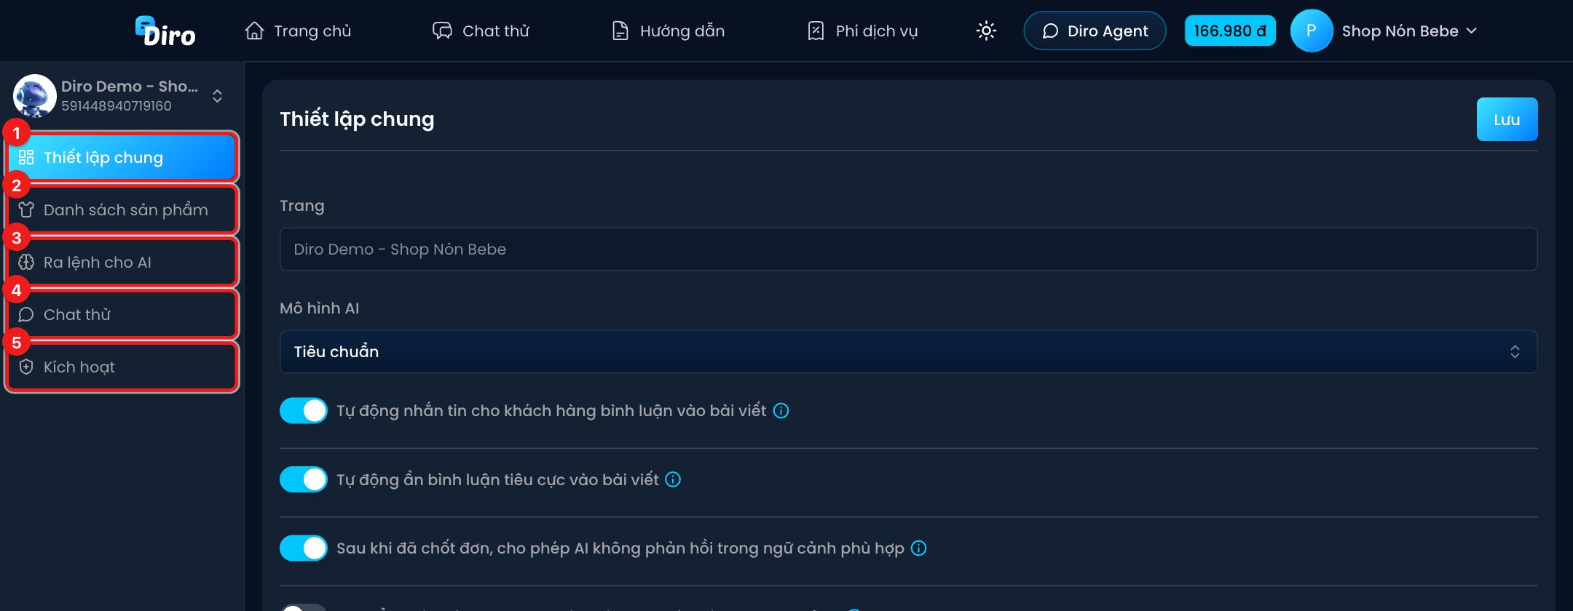This screenshot has height=611, width=1573.
Task: Show info for Sau khi đã chốt đơn option
Action: tap(919, 548)
